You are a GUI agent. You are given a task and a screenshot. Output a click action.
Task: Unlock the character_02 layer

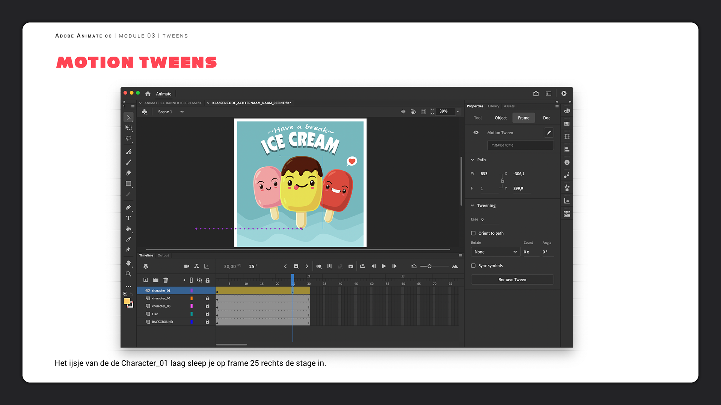click(208, 298)
